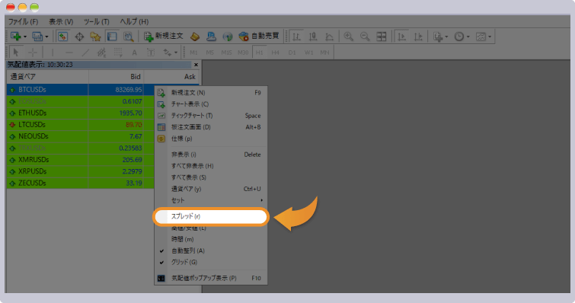Expand the profiles dropdown arrow
The width and height of the screenshot is (575, 303).
[x=46, y=37]
